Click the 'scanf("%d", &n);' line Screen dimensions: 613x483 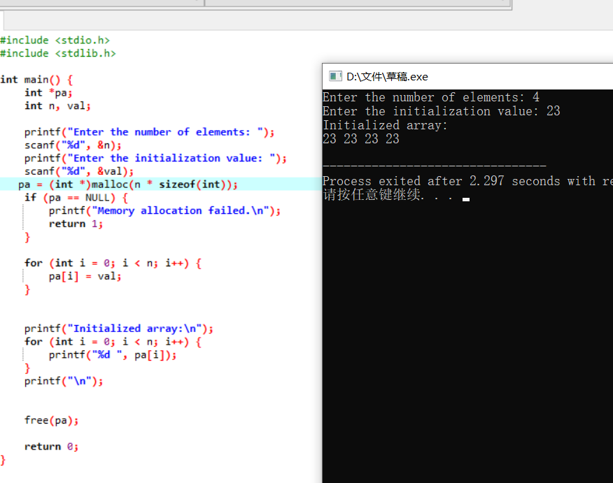click(x=73, y=145)
